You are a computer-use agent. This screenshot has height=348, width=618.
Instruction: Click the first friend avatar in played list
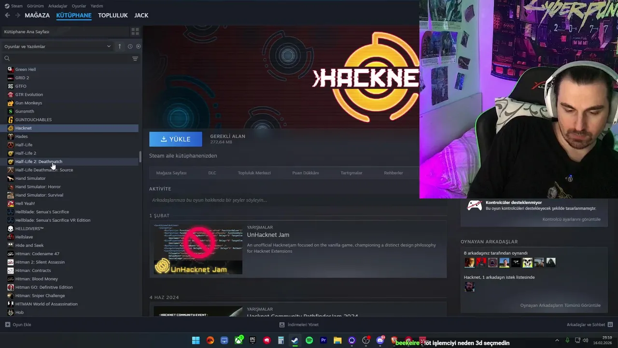pos(469,262)
